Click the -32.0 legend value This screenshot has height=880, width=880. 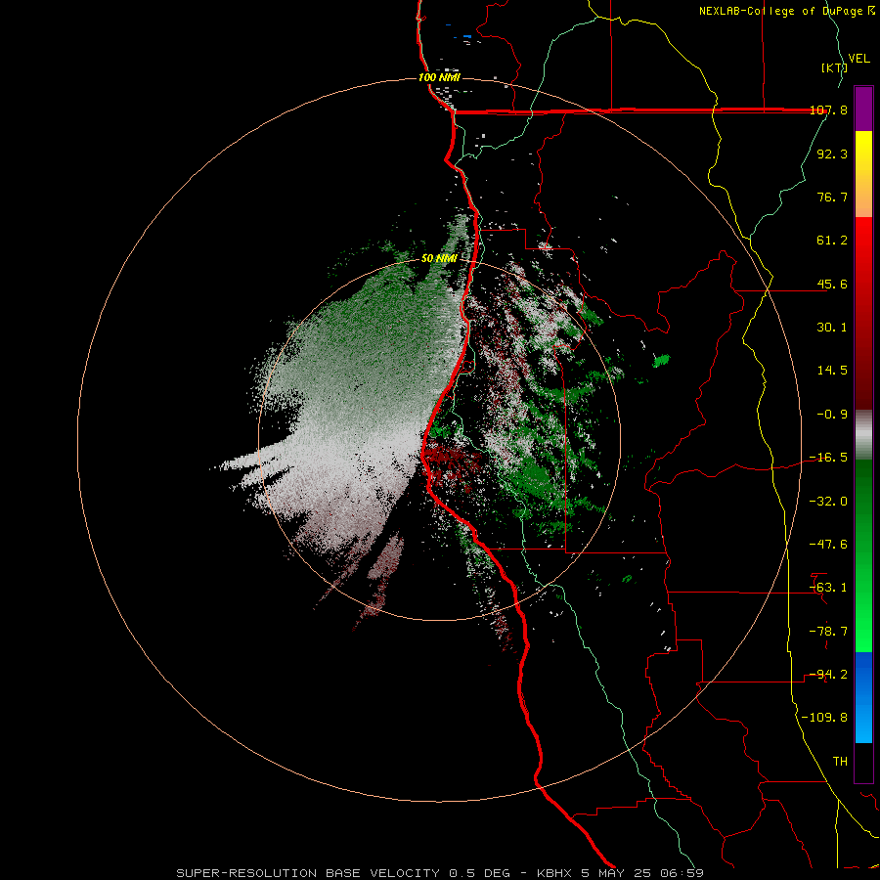828,501
